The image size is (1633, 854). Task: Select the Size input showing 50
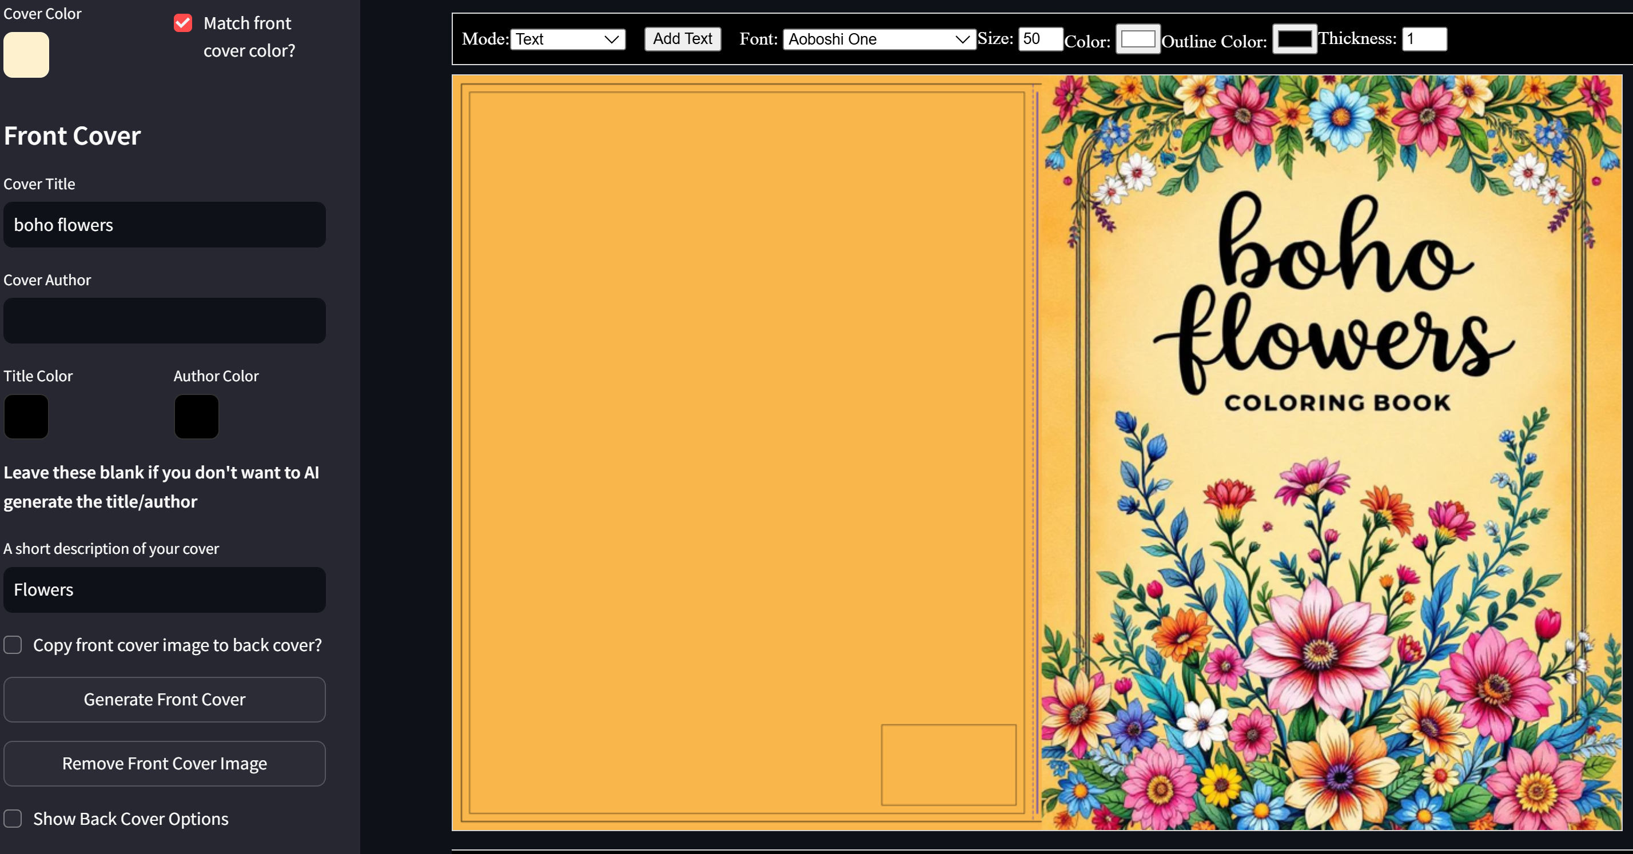point(1039,39)
